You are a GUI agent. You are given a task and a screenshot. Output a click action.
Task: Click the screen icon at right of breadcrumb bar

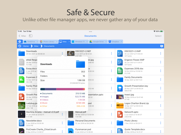click(x=162, y=46)
